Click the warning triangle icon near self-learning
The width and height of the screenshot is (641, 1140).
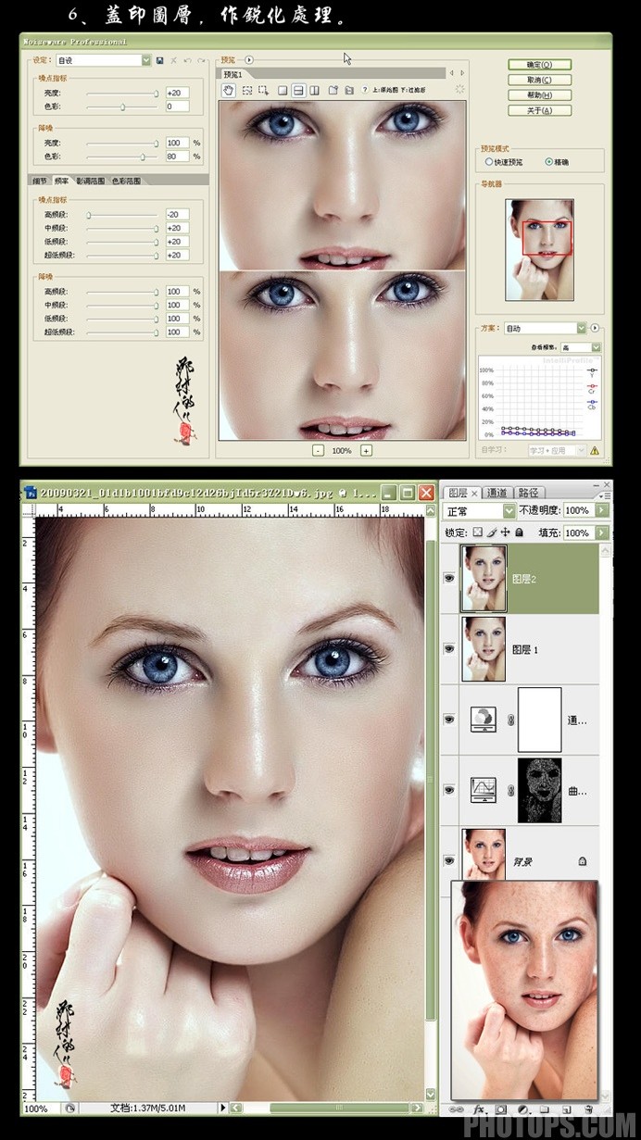tap(595, 451)
